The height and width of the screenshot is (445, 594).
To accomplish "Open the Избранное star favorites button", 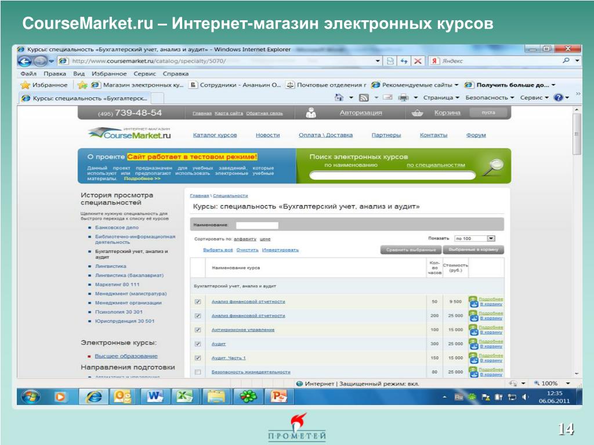I will [44, 85].
